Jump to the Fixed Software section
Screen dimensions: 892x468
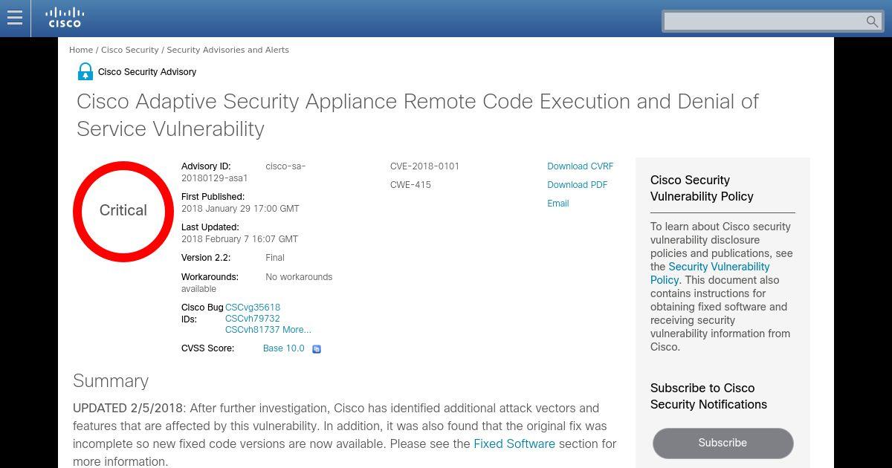(x=514, y=443)
